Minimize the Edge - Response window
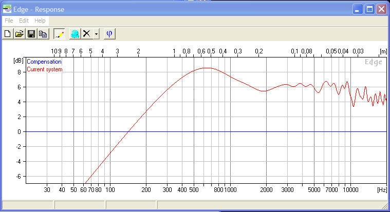Viewport: 390px width, 212px height. (358, 9)
